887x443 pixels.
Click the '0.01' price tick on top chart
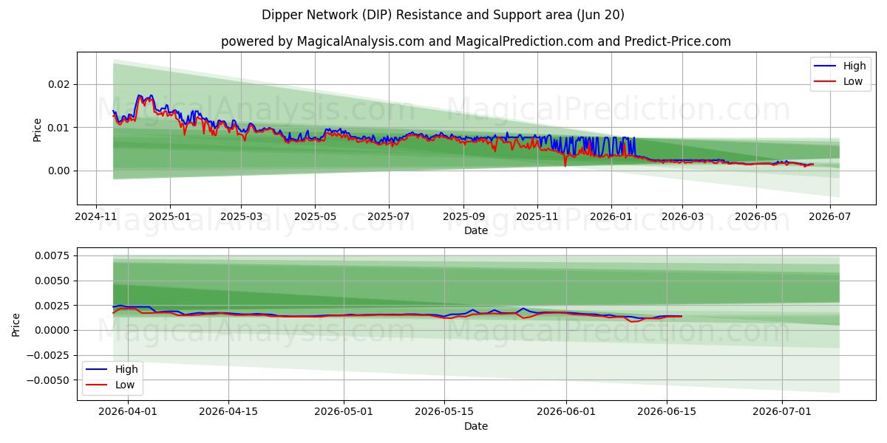(x=59, y=128)
